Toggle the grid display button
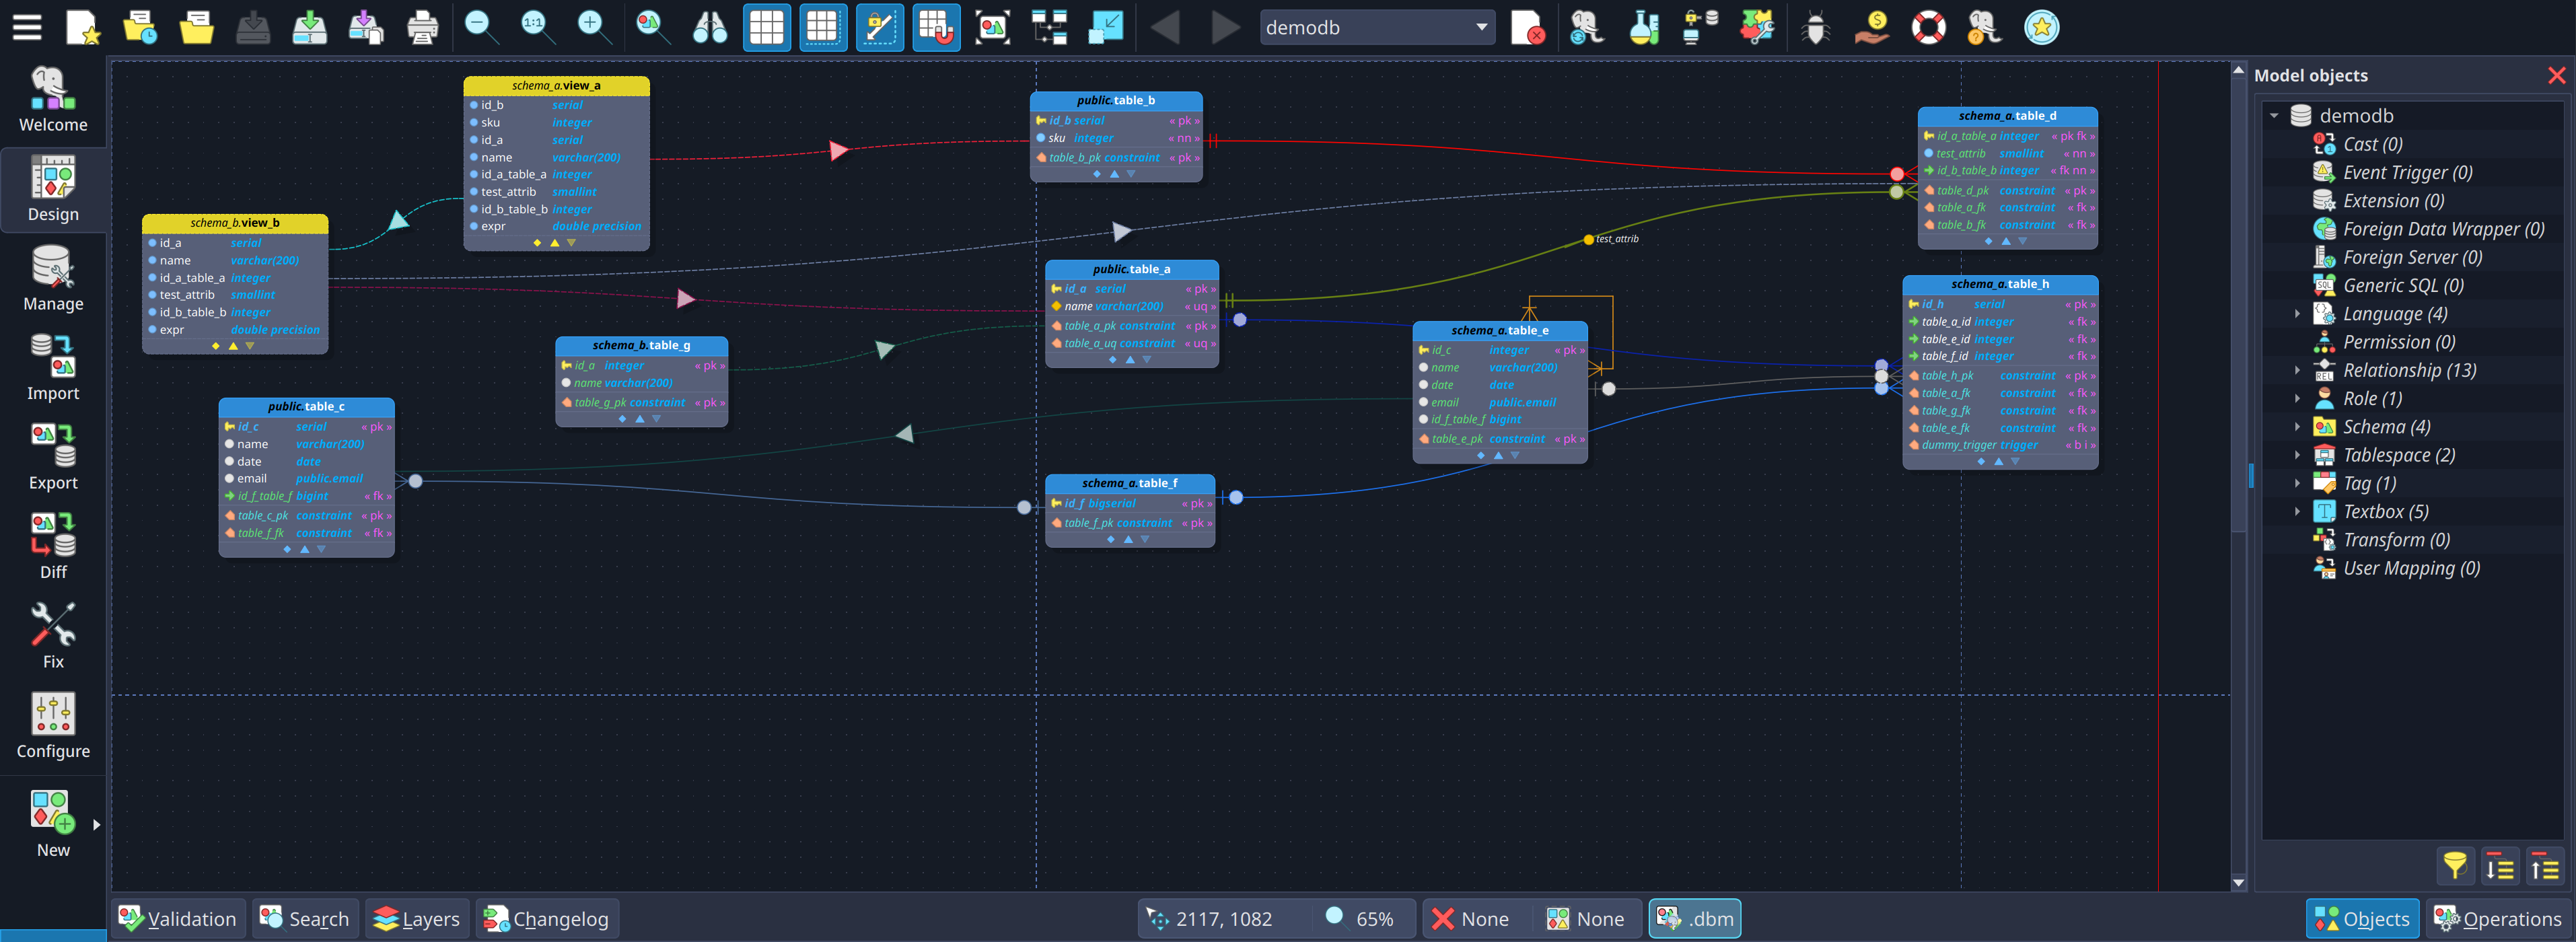The height and width of the screenshot is (942, 2576). (766, 27)
